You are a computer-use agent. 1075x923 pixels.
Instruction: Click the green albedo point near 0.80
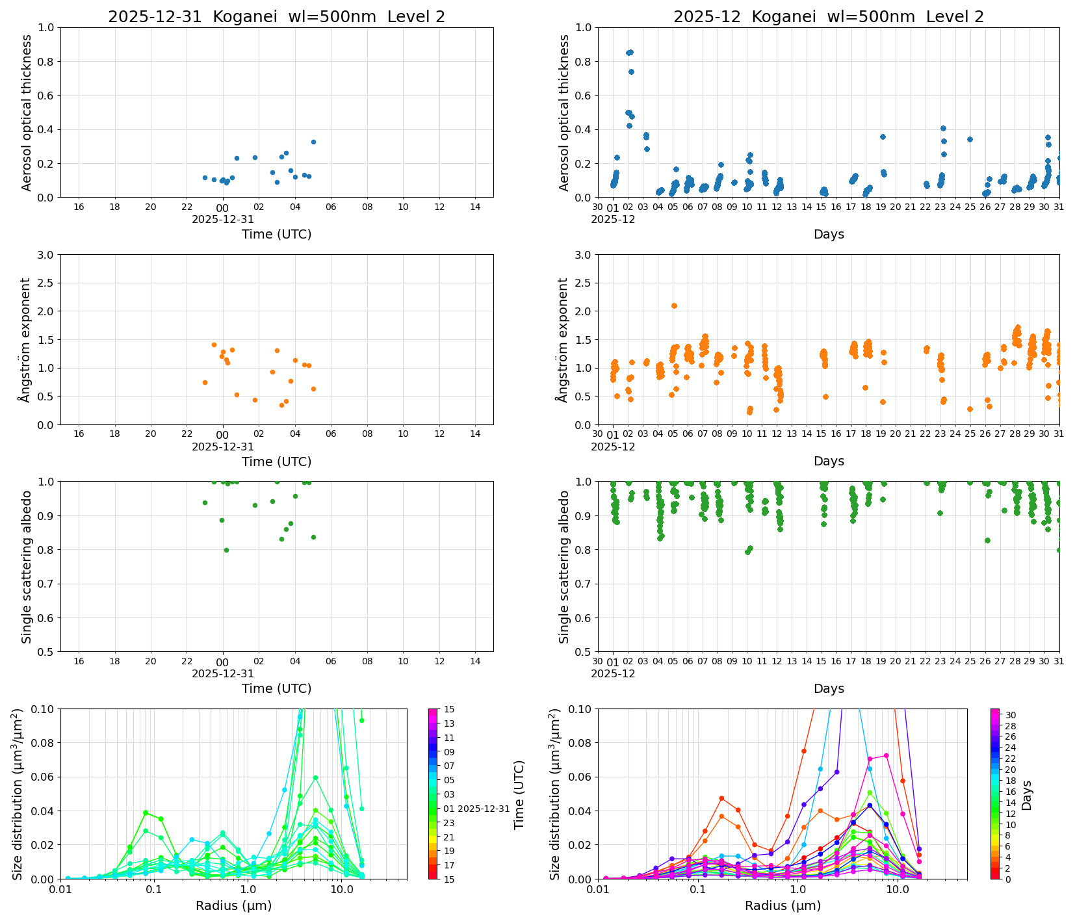(226, 550)
